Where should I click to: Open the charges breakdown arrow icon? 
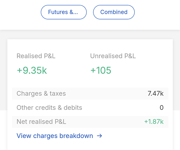coord(100,136)
